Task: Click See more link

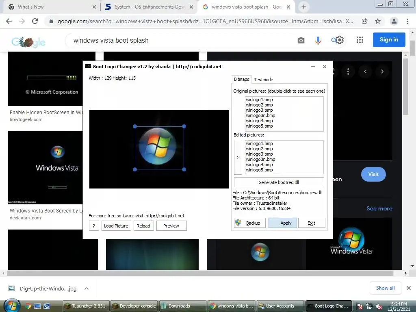Action: coord(379,208)
